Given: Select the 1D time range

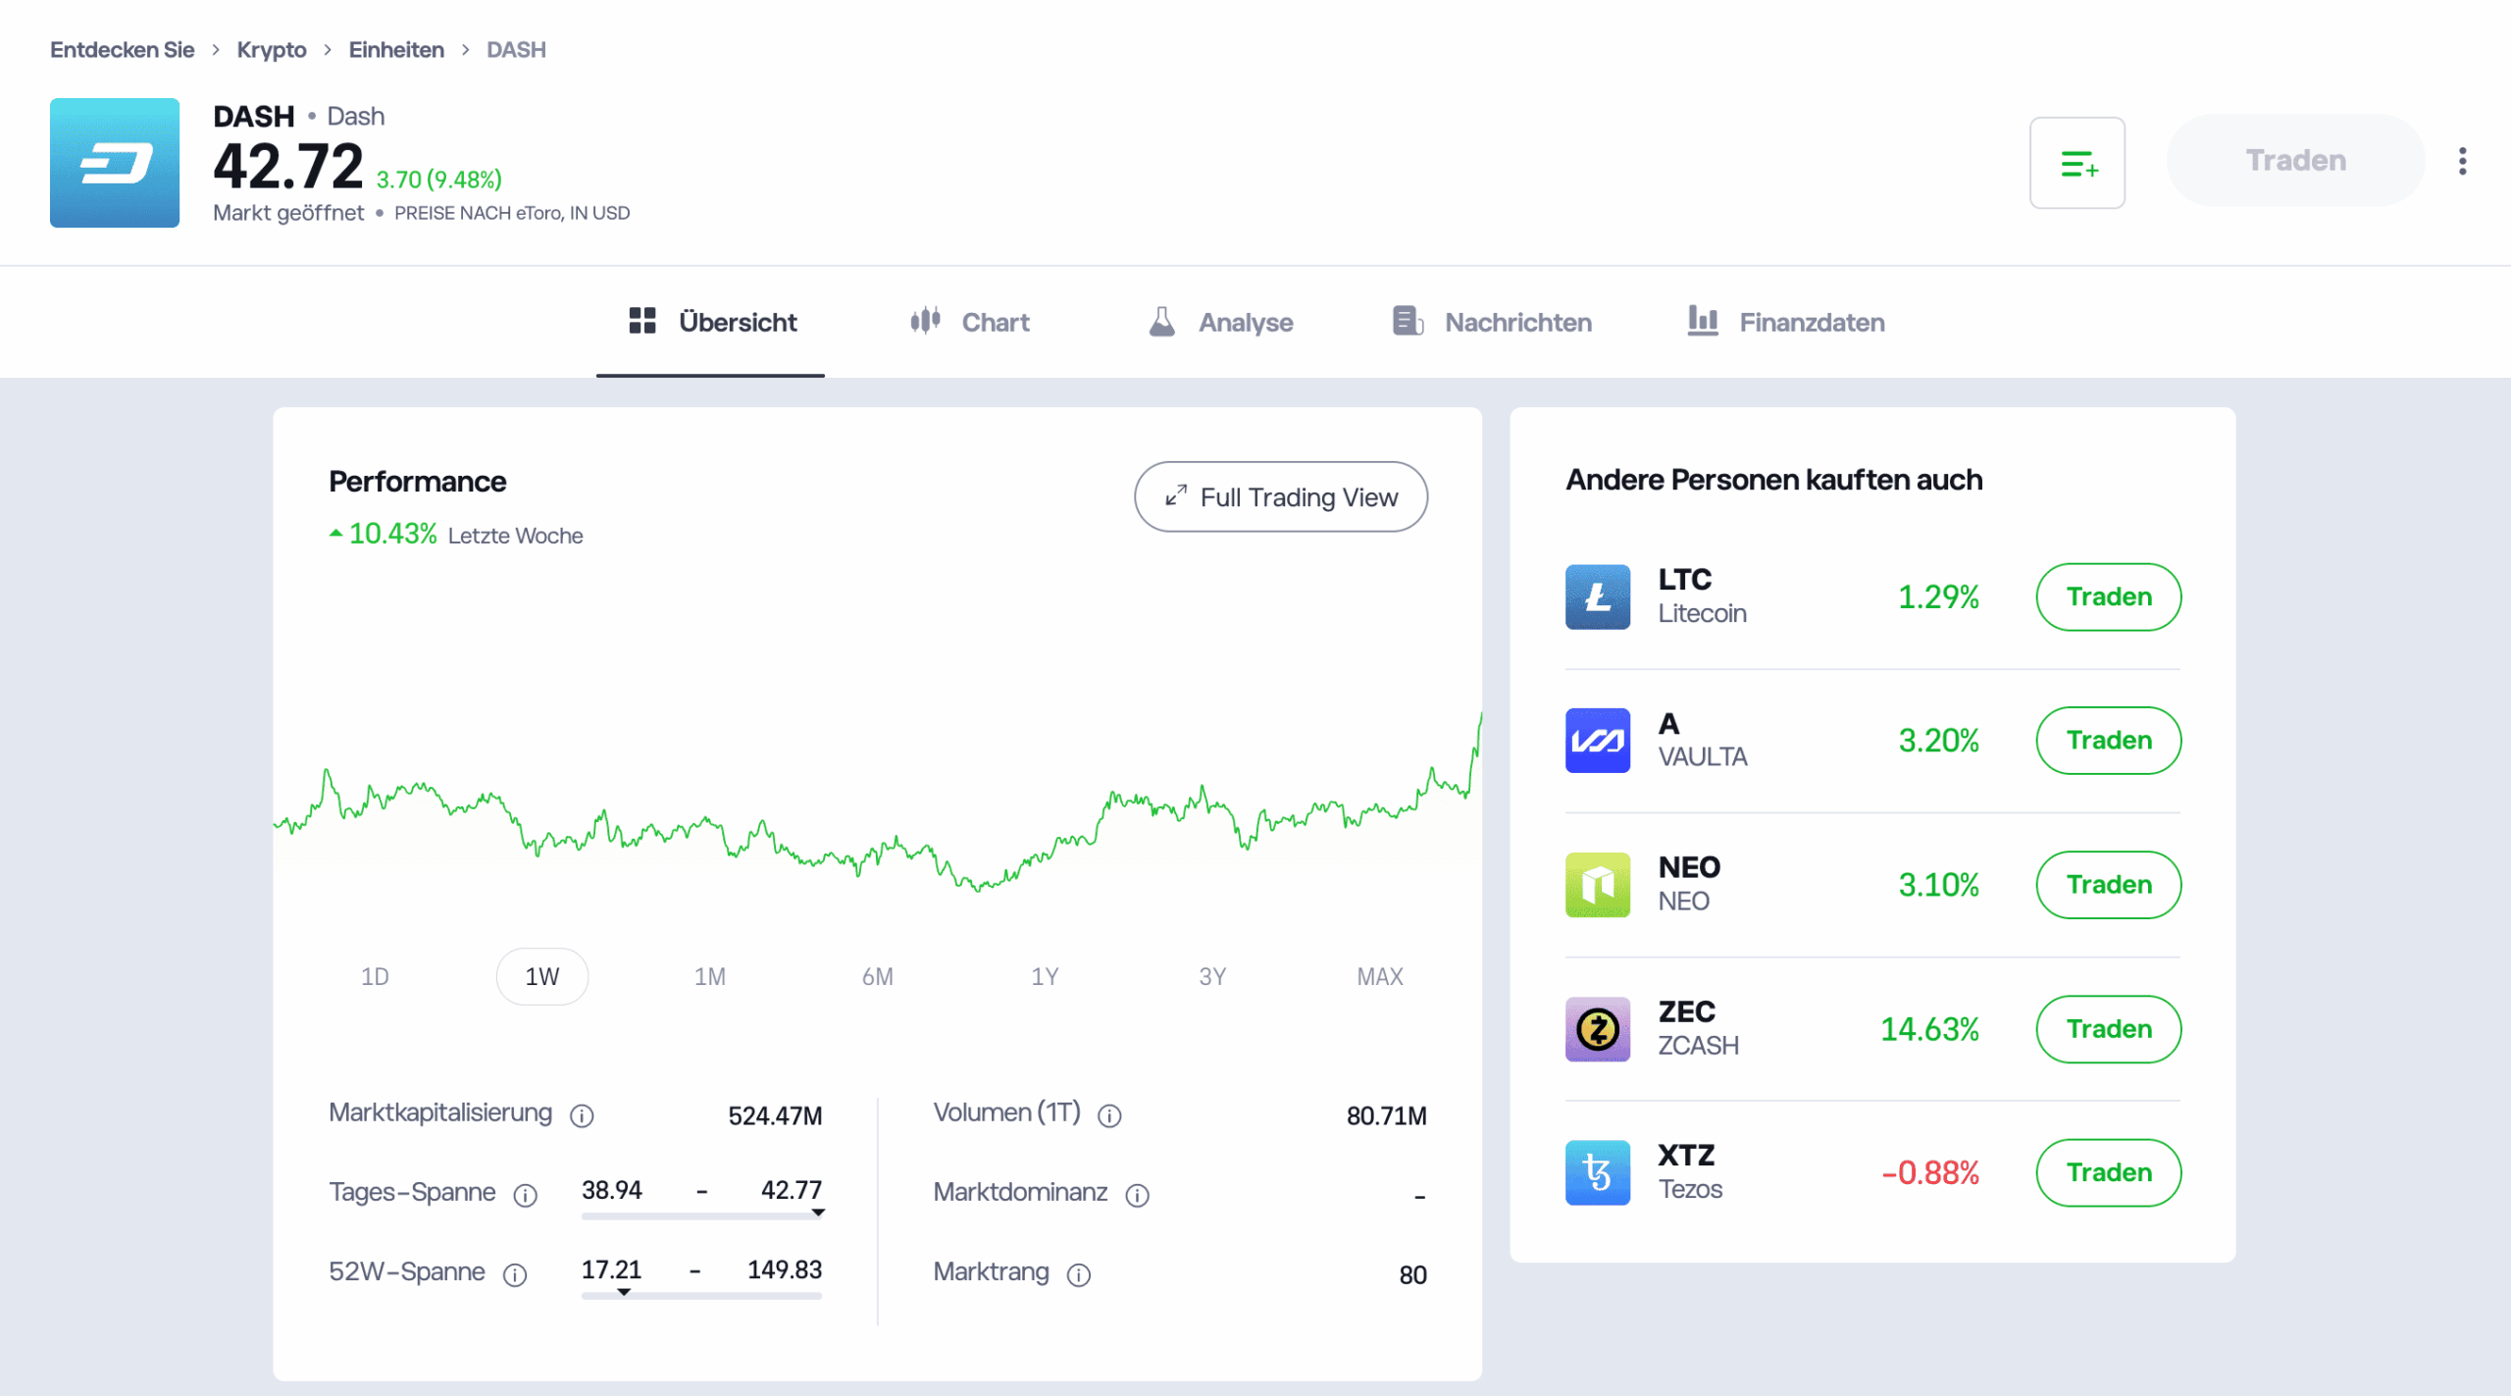Looking at the screenshot, I should (x=375, y=976).
